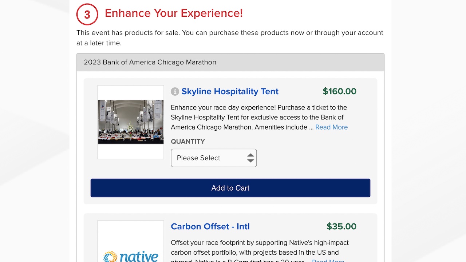Add the Skyline Hospitality Tent to cart
This screenshot has width=466, height=262.
pyautogui.click(x=230, y=188)
